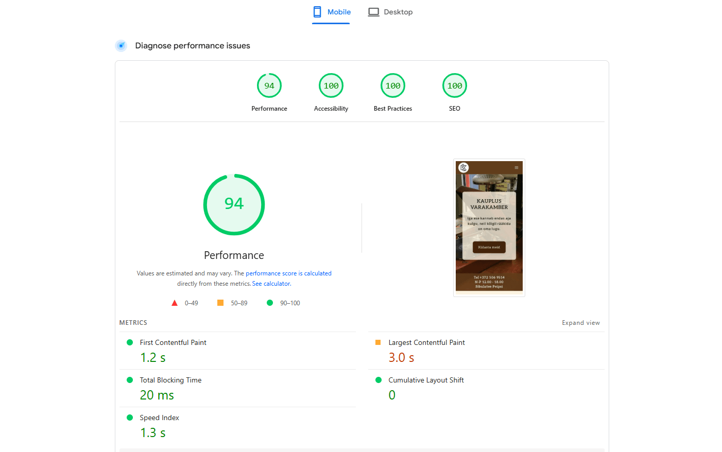Click the red triangle 0–49 legend icon
Viewport: 722px width, 452px height.
(x=175, y=303)
